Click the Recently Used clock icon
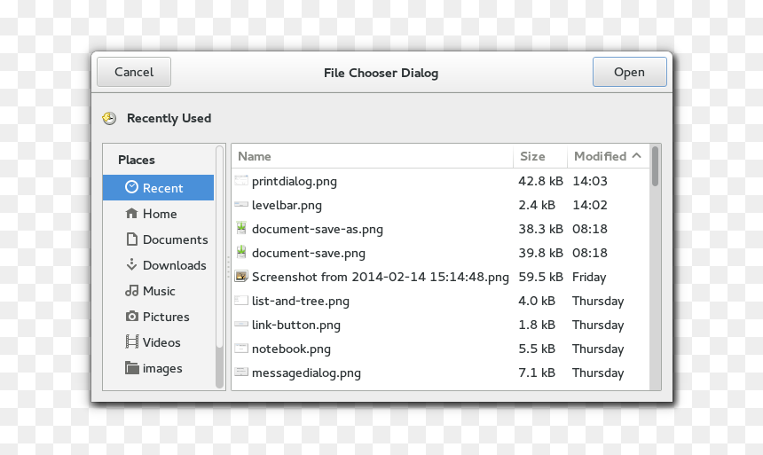This screenshot has width=763, height=455. (109, 118)
